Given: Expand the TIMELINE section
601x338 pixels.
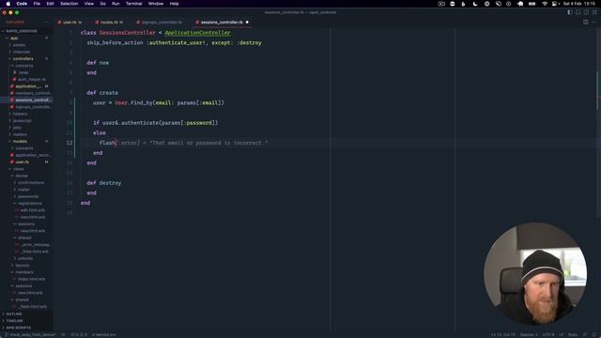Looking at the screenshot, I should tap(15, 321).
